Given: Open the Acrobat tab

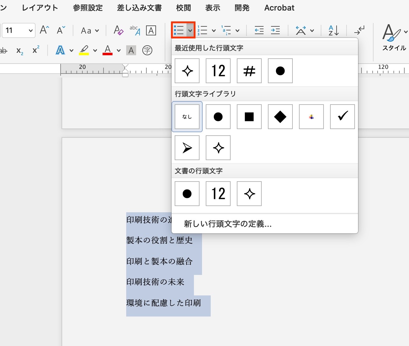Looking at the screenshot, I should point(279,8).
